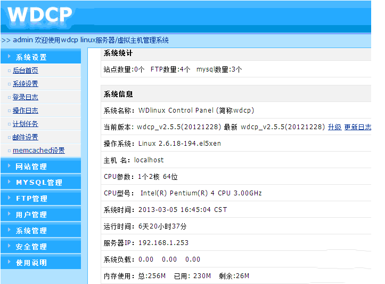
Task: Open the 更新日志 changelog link
Action: coord(358,127)
